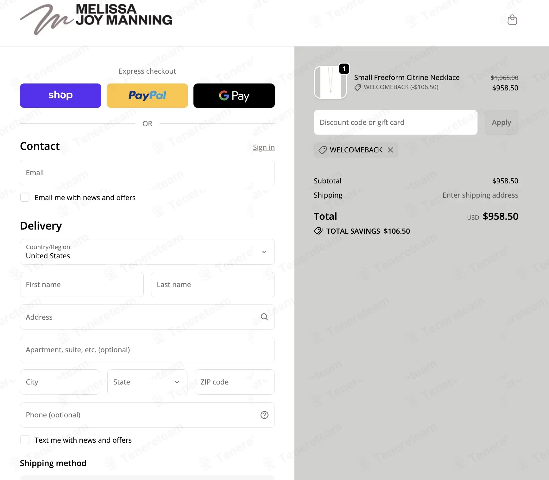Choose the Google Pay express checkout
Screen dimensions: 549x480
234,95
